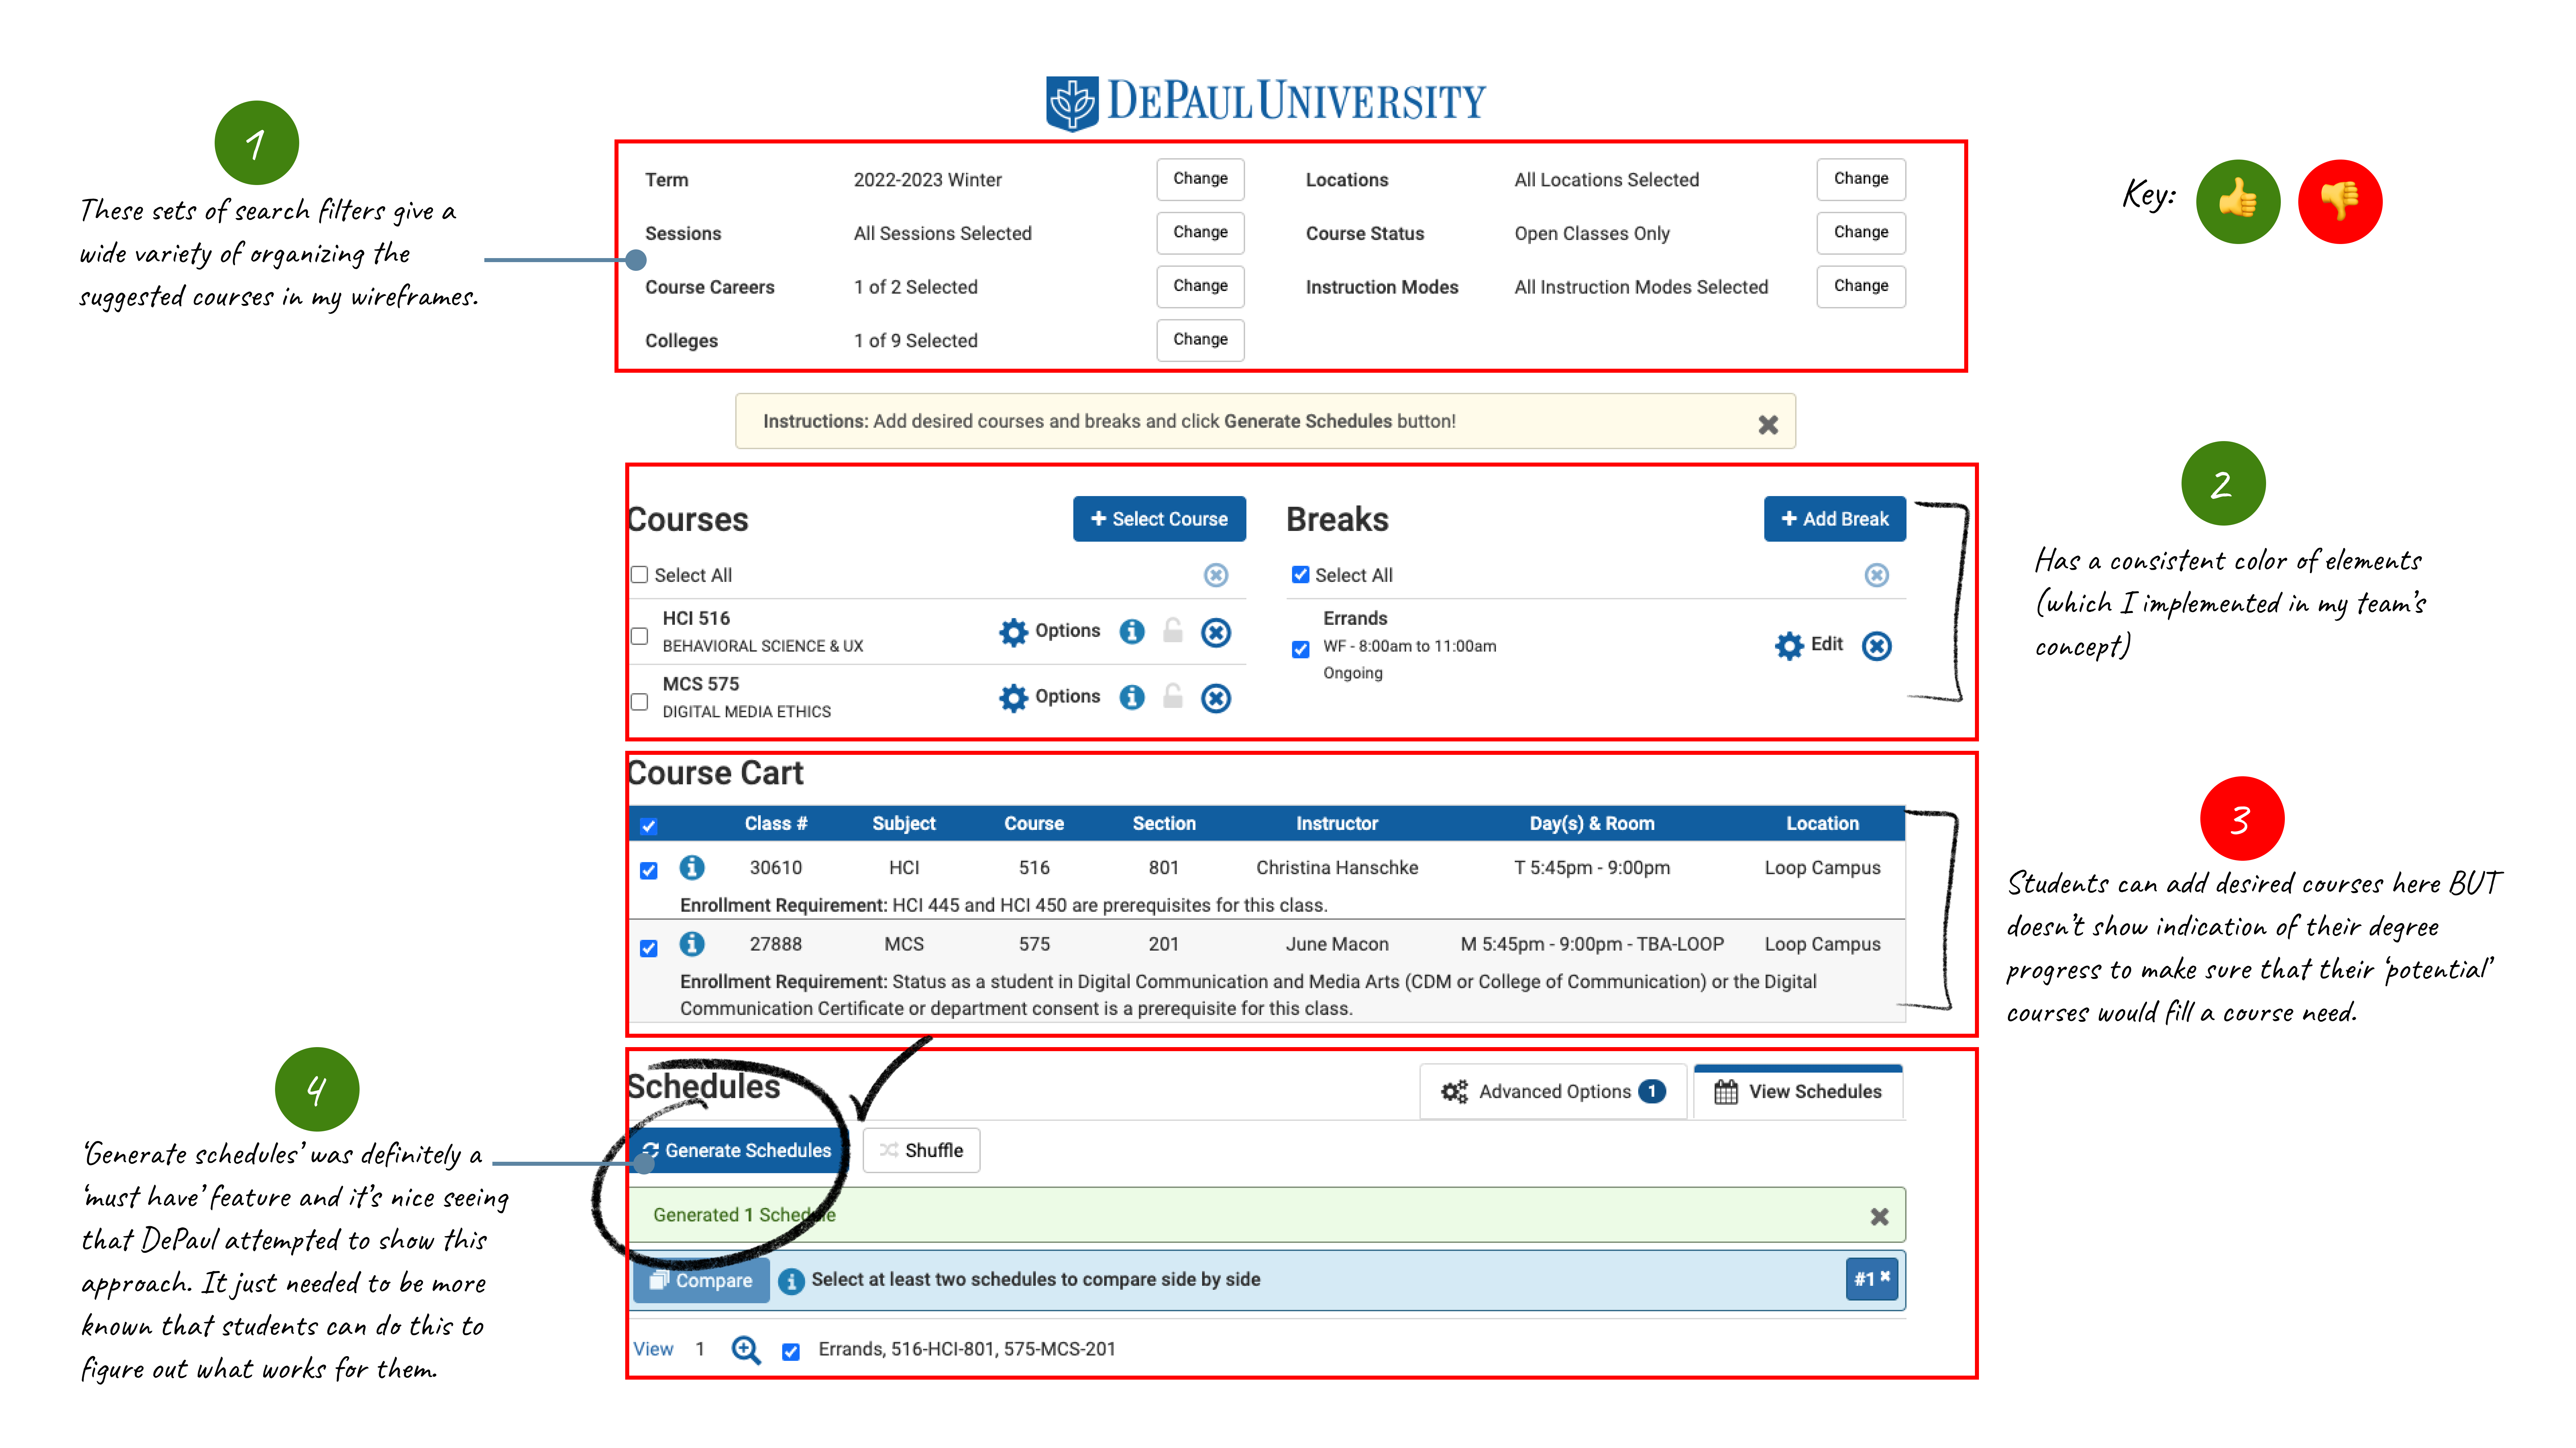Screen dimensions: 2576x1448
Task: Toggle the lock icon for MCS 575
Action: click(1173, 697)
